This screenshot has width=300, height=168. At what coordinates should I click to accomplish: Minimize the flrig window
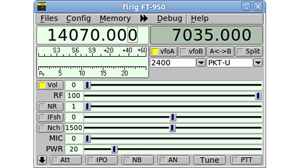tap(247, 7)
